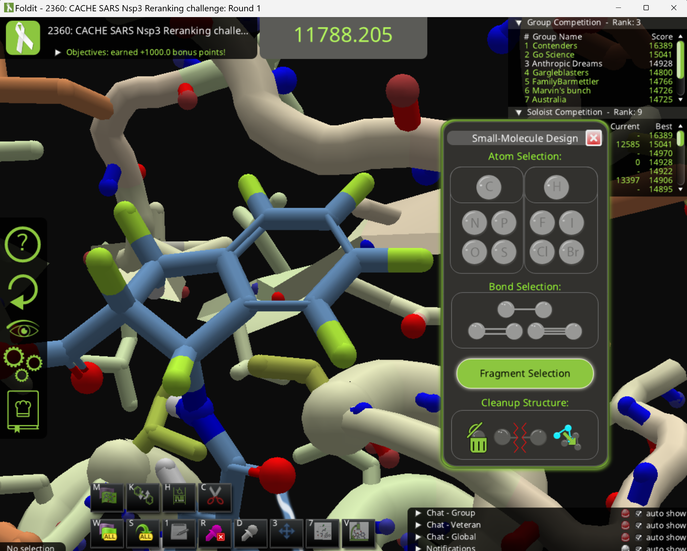
Task: Click the scissors Cut tool icon
Action: [x=215, y=497]
